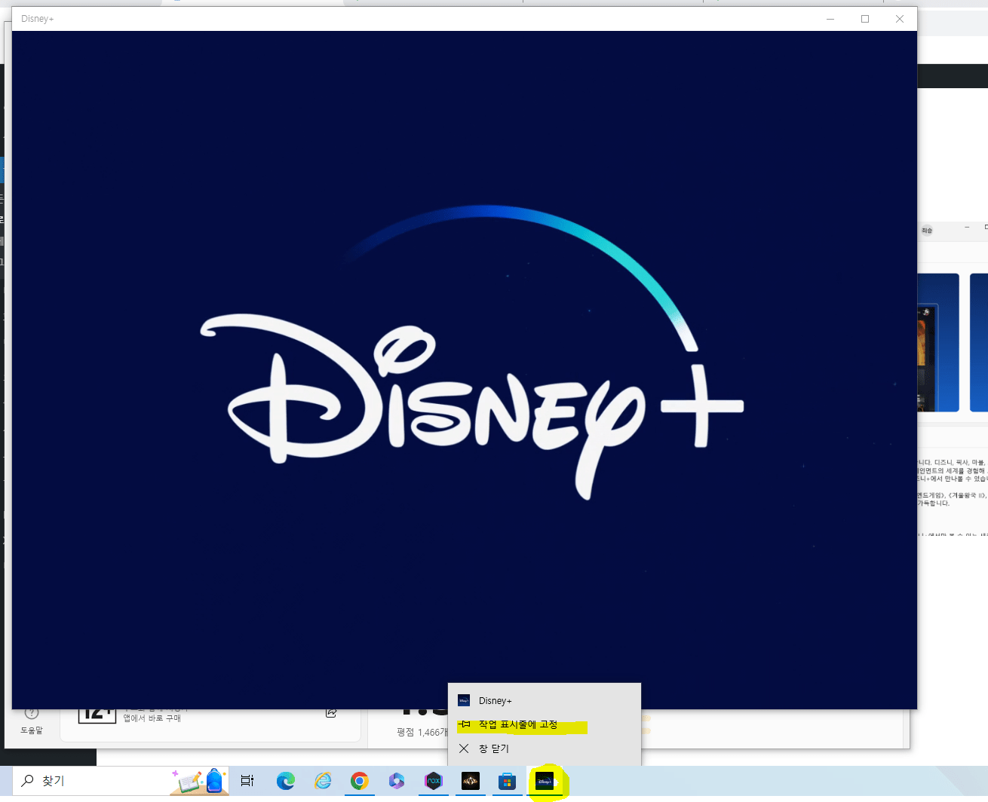Viewport: 988px width, 802px height.
Task: Open the dark game icon beside Nox
Action: (x=471, y=782)
